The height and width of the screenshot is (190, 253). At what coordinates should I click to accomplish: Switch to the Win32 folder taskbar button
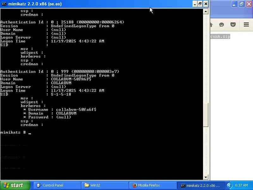click(105, 185)
